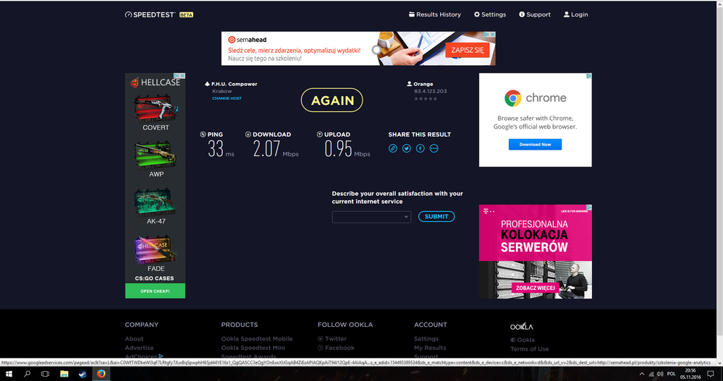Open the Results History page
Screen dimensions: 723x381
435,14
